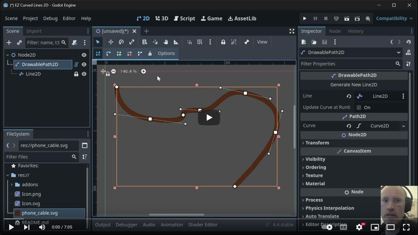Zoom in with plus button
Screen dimensions: 418x235
click(x=143, y=71)
